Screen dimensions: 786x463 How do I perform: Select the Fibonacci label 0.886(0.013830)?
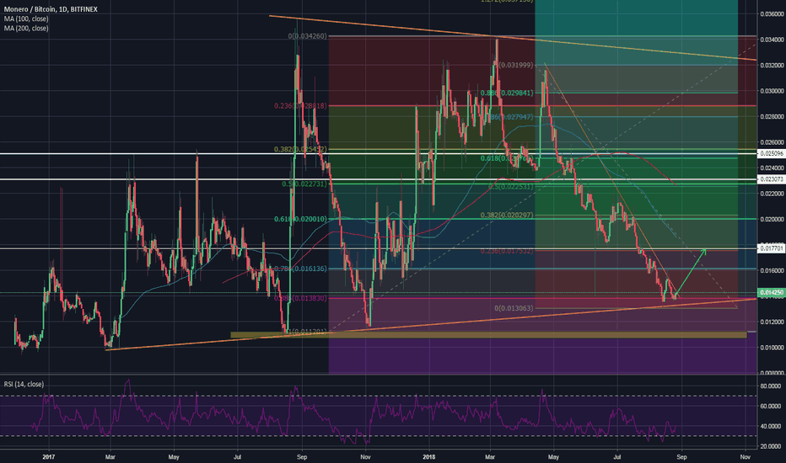(300, 298)
